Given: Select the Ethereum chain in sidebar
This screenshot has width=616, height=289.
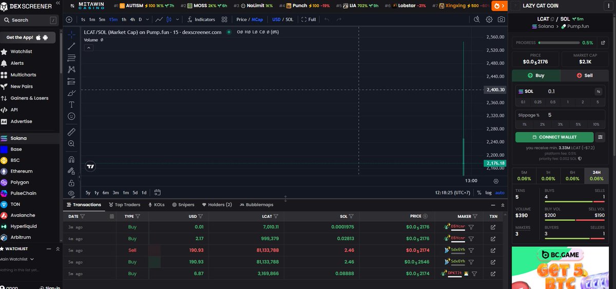Looking at the screenshot, I should click(x=21, y=171).
